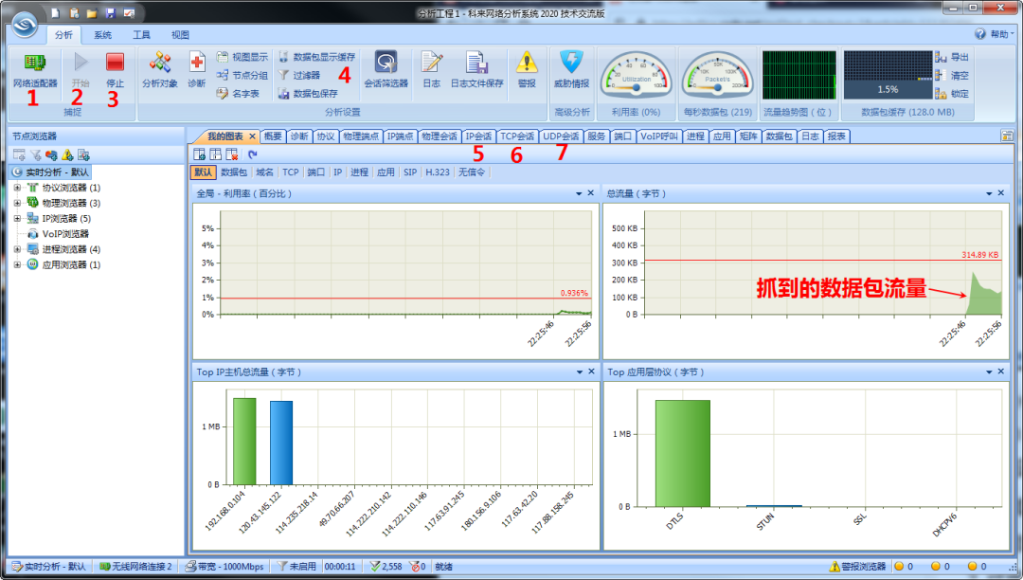The width and height of the screenshot is (1023, 580).
Task: Close the 全局-利用率 chart panel
Action: (590, 193)
